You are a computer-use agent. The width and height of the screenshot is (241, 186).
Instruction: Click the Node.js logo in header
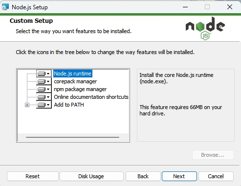(x=205, y=28)
